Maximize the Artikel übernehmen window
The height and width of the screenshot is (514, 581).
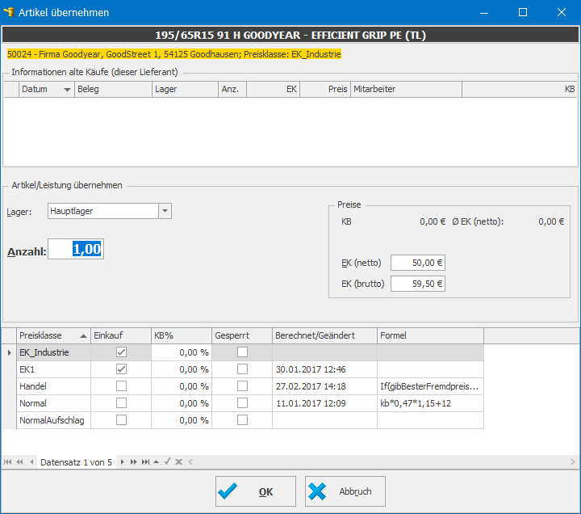click(523, 12)
